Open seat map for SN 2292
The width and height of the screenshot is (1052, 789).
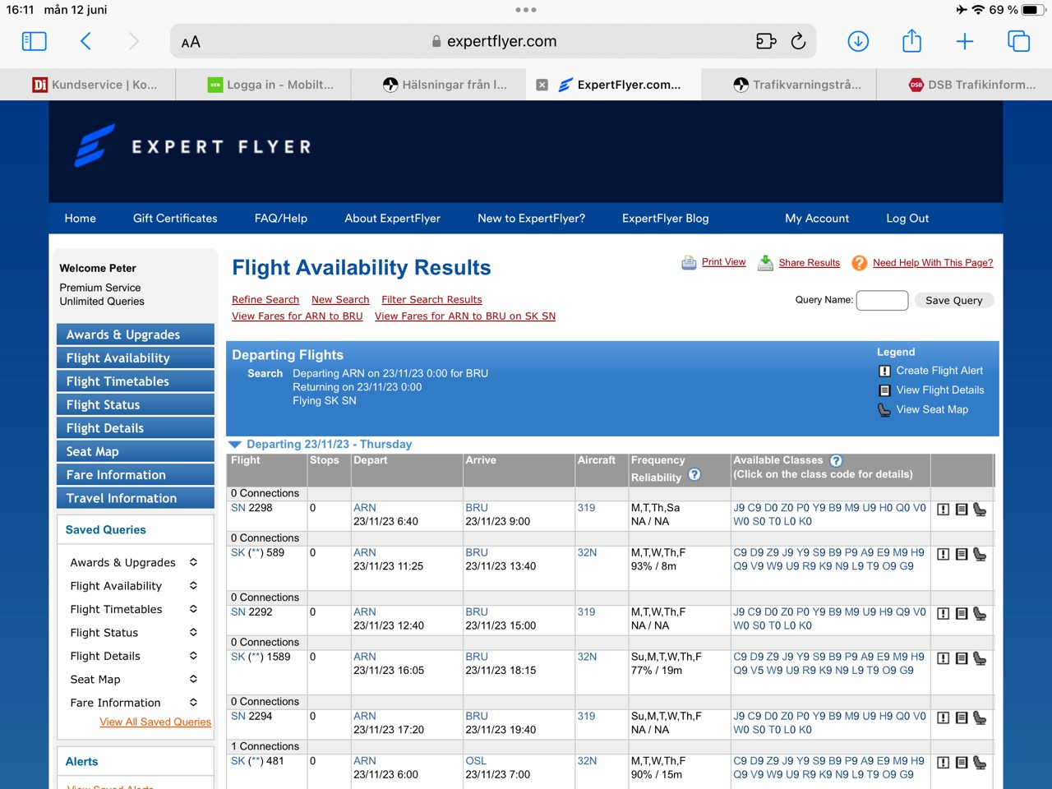980,614
